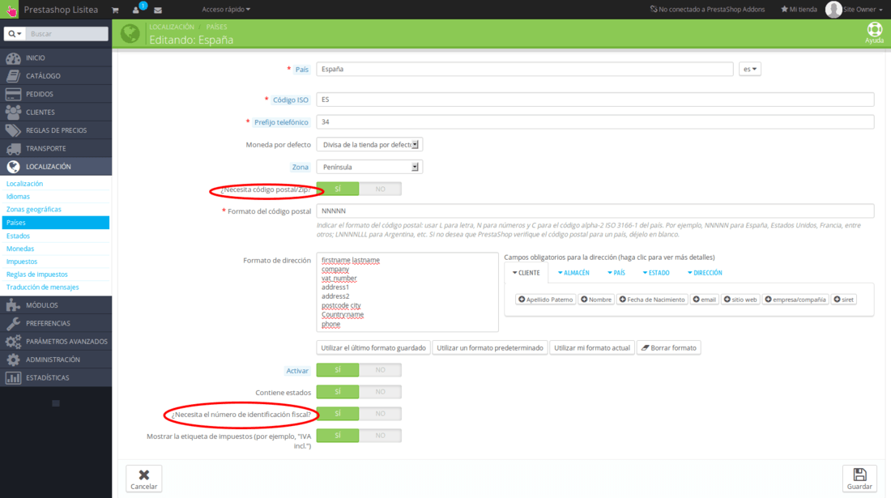Open the Site Owner account dropdown

[862, 10]
